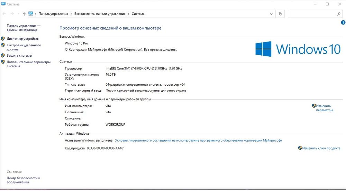This screenshot has height=191, width=346.
Task: Open Дополнительные параметры системы link
Action: (x=28, y=64)
